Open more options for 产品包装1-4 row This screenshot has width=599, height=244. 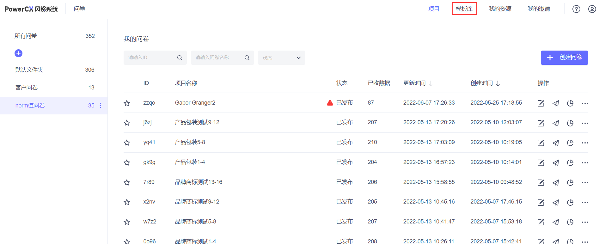(x=585, y=163)
